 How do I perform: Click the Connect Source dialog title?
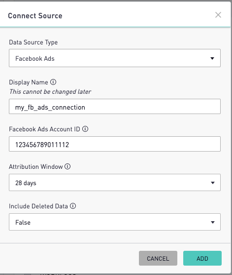pos(35,16)
